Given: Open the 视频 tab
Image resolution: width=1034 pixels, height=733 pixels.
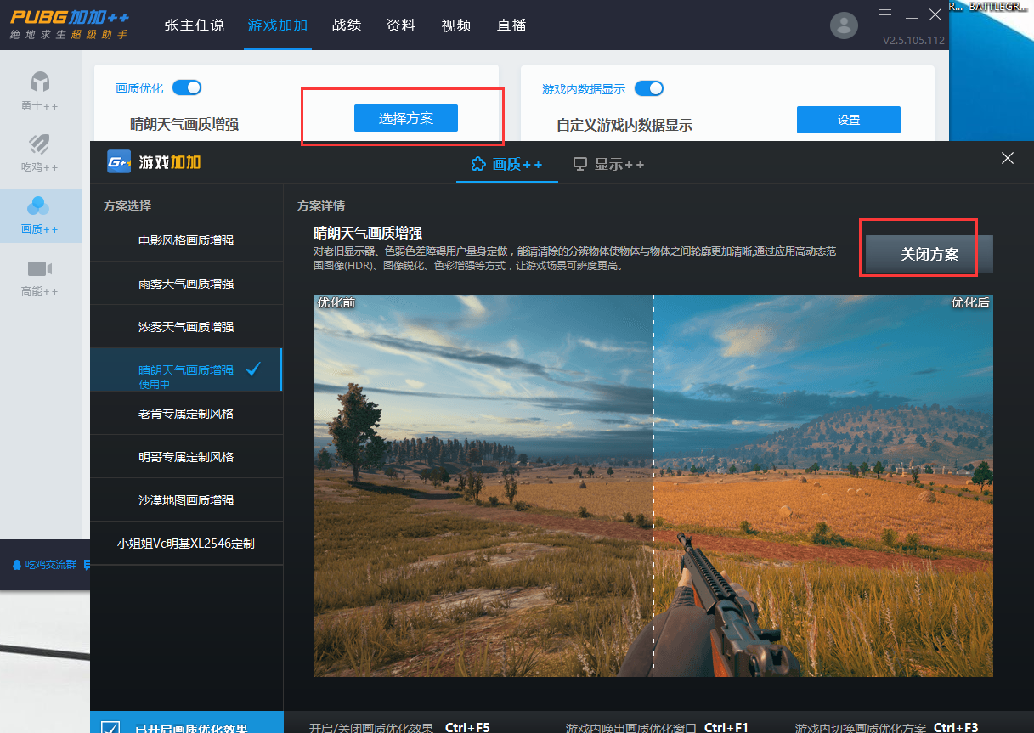Looking at the screenshot, I should pyautogui.click(x=456, y=25).
